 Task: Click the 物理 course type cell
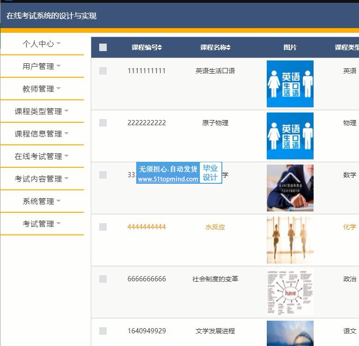point(350,123)
